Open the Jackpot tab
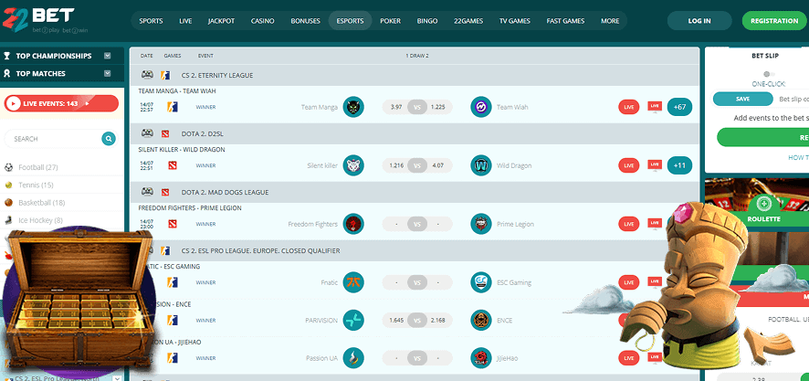809x381 pixels. click(x=221, y=21)
